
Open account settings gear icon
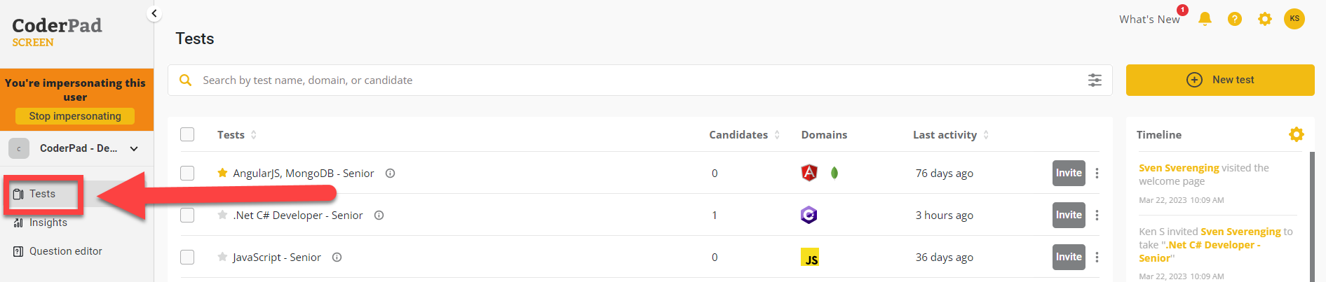pyautogui.click(x=1265, y=19)
